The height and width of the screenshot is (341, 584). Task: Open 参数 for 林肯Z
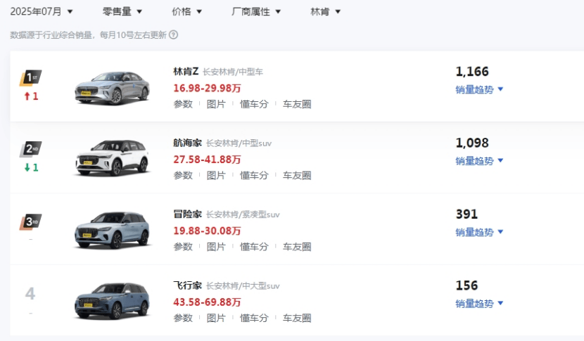click(183, 104)
